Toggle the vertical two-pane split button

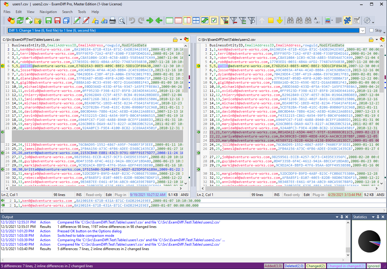187,20
